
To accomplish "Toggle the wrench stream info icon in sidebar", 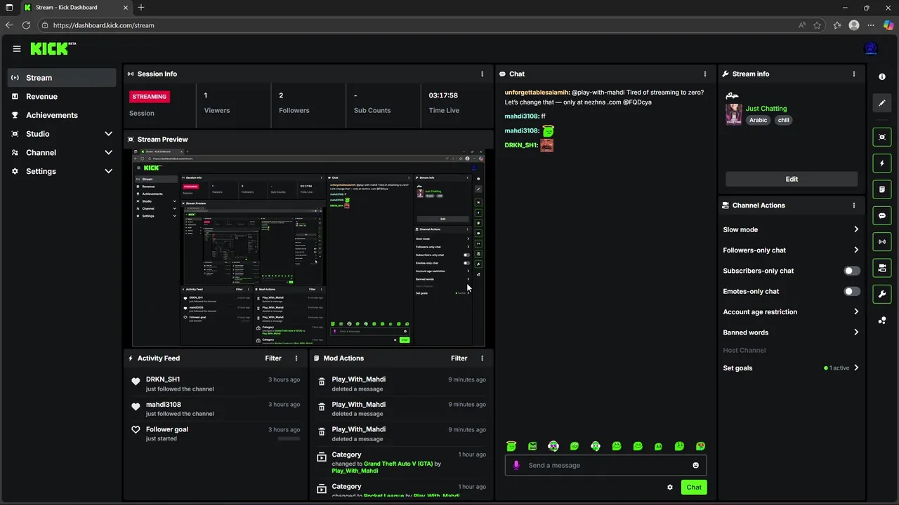I will tap(882, 294).
